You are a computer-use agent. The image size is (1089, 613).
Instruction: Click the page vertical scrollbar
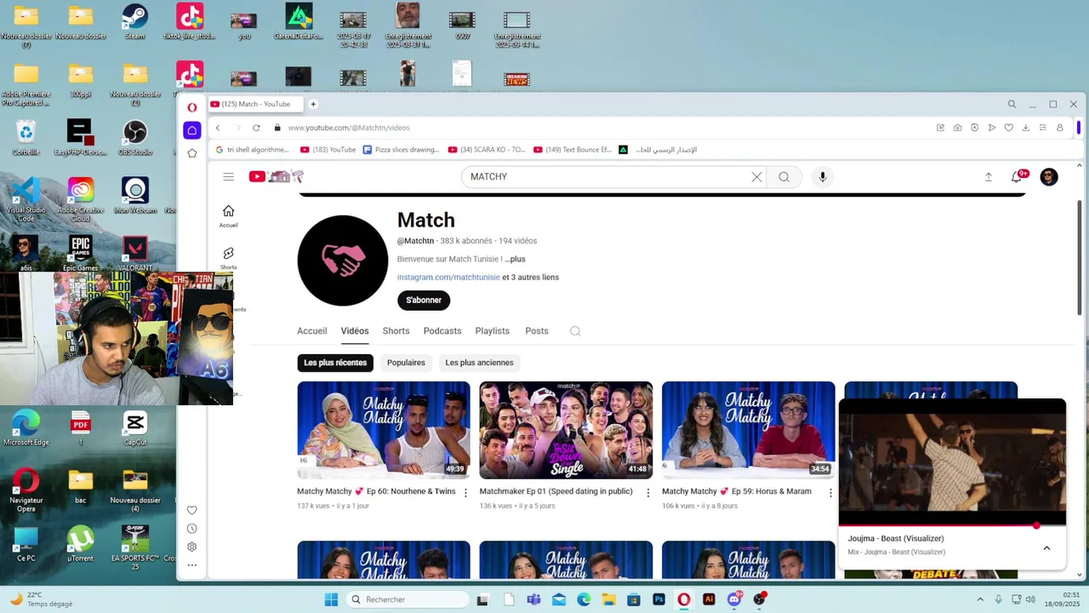1080,257
